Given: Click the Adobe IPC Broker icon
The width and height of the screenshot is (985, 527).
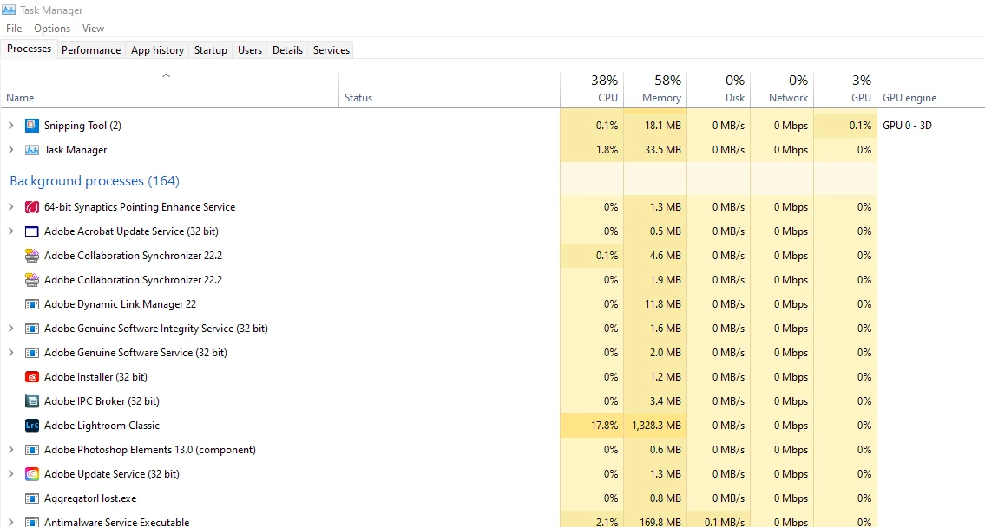Looking at the screenshot, I should 32,401.
